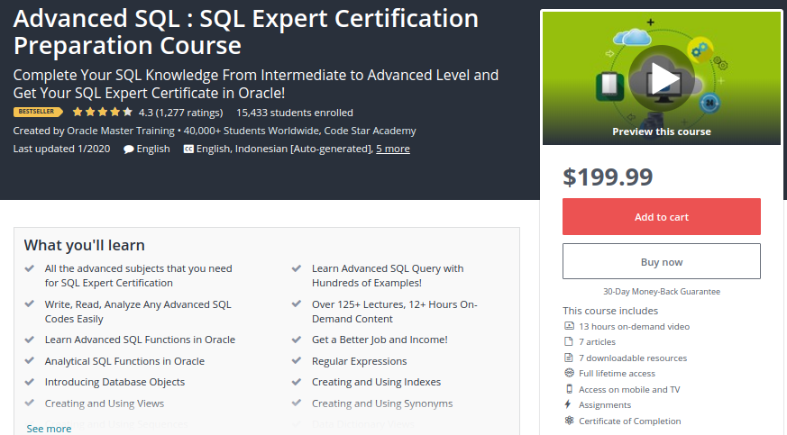Click checkmark beside Learn Advanced SQL Functions in Oracle
Screen dimensions: 787x435
pyautogui.click(x=29, y=340)
